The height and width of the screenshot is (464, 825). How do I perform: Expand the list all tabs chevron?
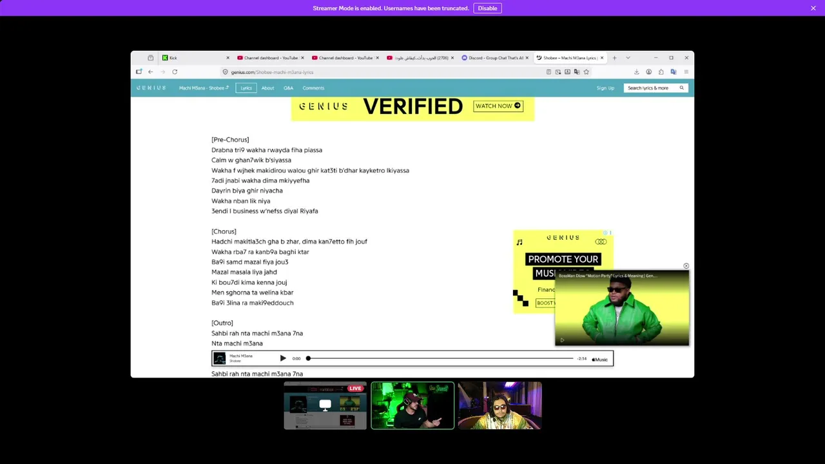click(628, 58)
